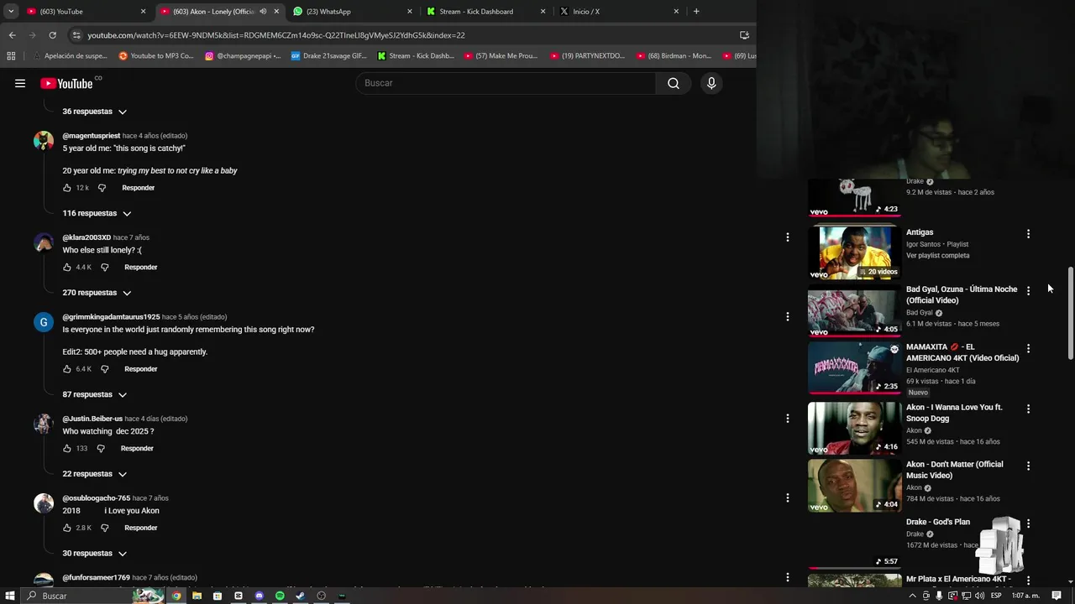Open Akon Don't Matter video thumbnail
Image resolution: width=1075 pixels, height=604 pixels.
click(x=855, y=485)
